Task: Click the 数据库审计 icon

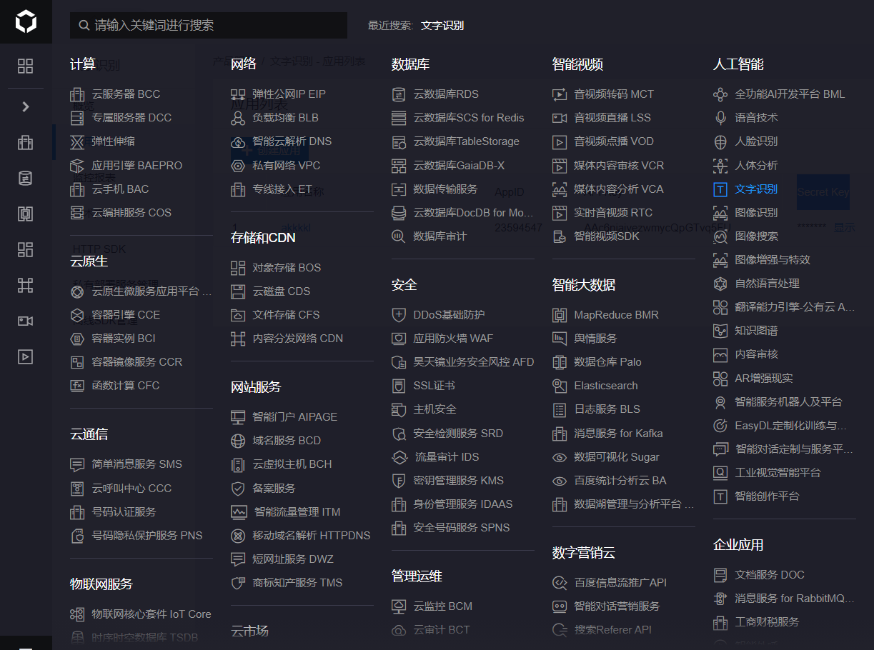Action: pyautogui.click(x=399, y=236)
